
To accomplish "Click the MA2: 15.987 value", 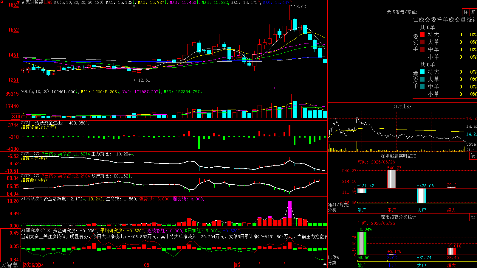I will click(x=151, y=2).
